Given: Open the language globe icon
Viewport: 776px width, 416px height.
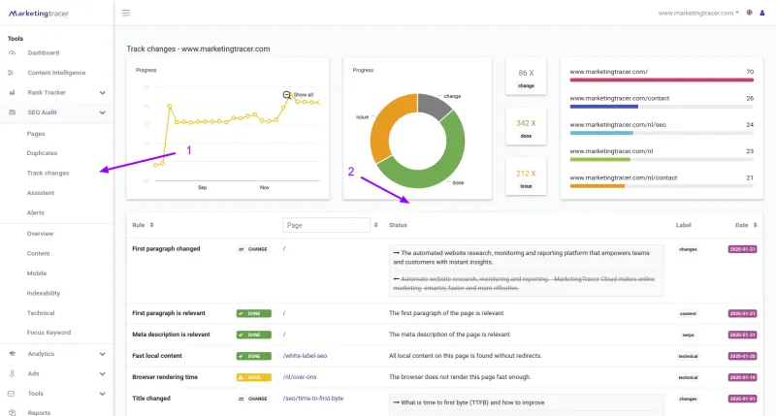Looking at the screenshot, I should pyautogui.click(x=749, y=13).
